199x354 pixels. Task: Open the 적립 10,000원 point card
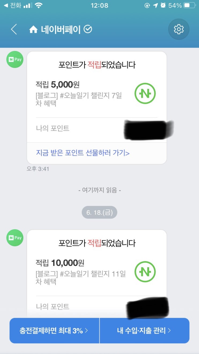97,273
